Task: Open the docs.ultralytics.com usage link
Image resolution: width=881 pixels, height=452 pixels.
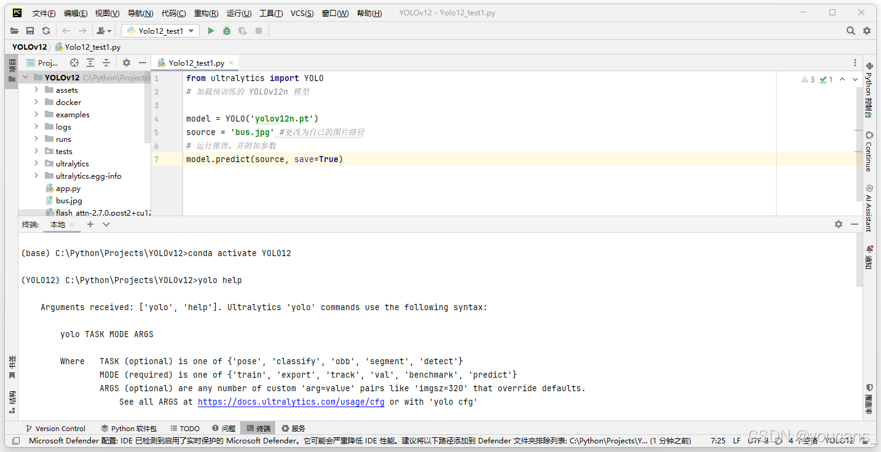Action: (291, 402)
